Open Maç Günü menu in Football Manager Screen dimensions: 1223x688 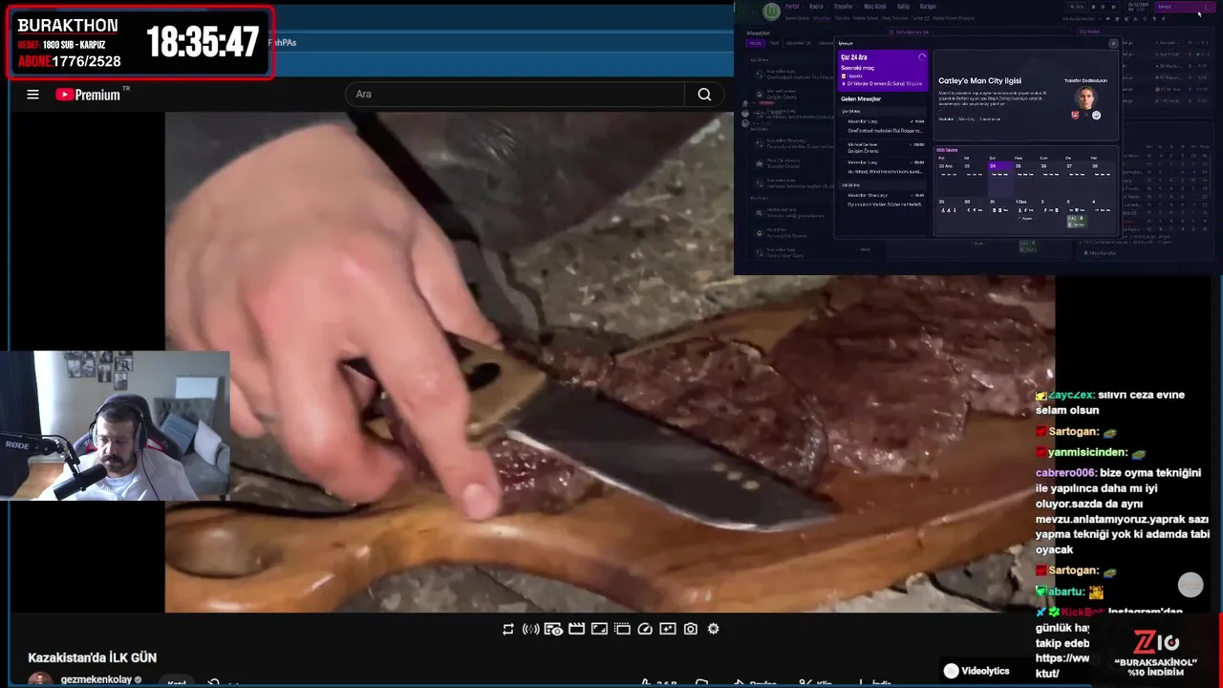(x=875, y=7)
